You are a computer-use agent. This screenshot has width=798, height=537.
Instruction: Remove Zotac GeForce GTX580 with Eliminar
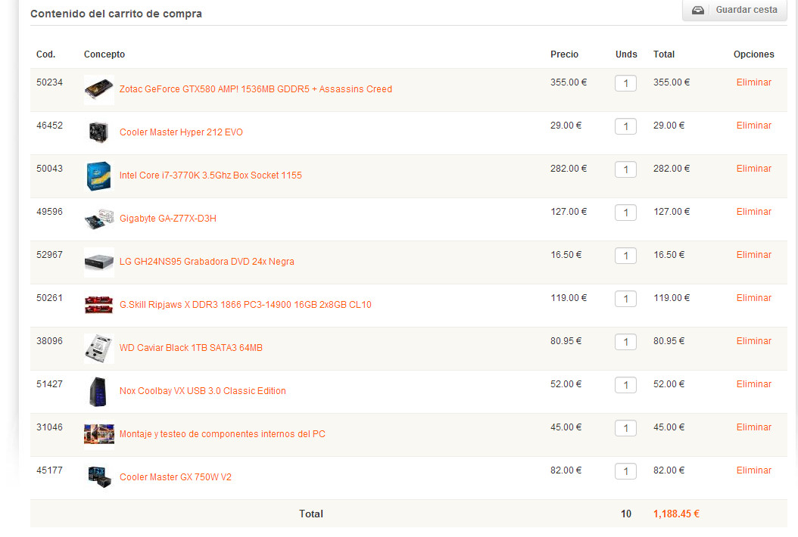pyautogui.click(x=754, y=82)
